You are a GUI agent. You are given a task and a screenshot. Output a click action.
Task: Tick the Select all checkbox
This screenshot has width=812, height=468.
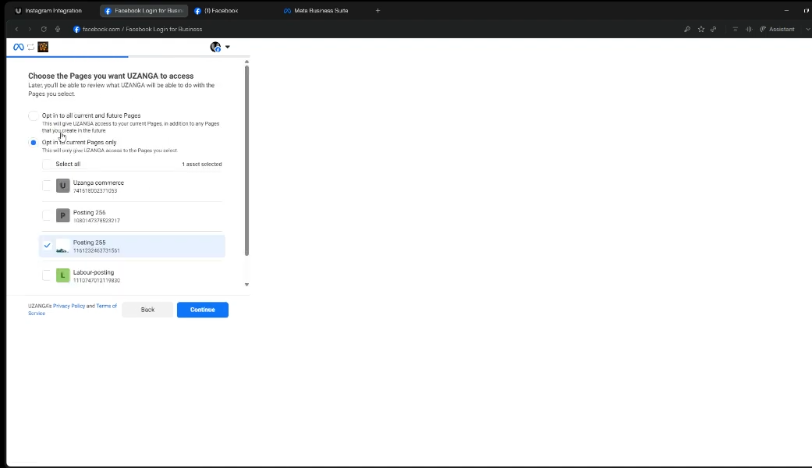coord(47,164)
